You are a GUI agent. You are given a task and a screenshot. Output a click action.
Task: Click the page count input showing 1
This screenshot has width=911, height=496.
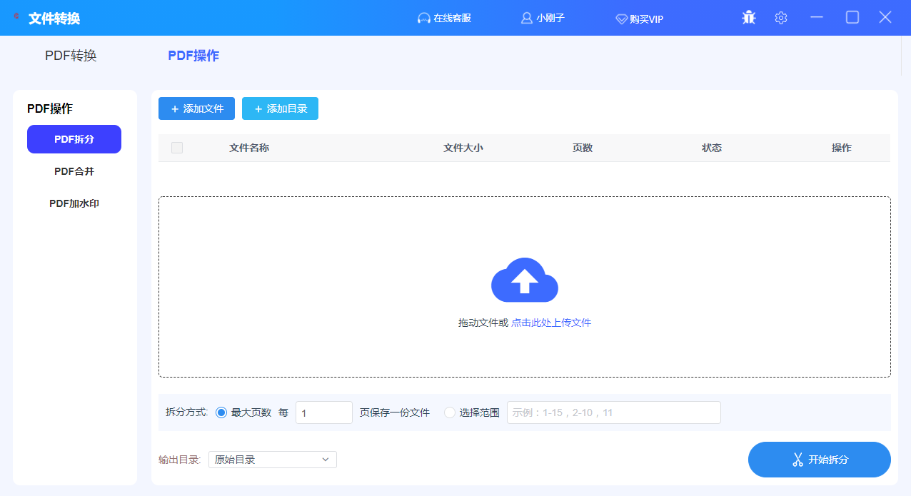click(x=323, y=412)
